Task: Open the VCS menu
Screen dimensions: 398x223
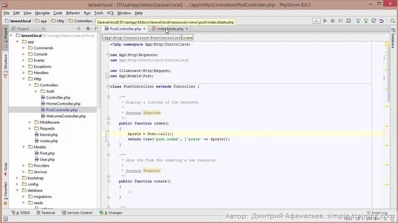Action: coord(110,13)
